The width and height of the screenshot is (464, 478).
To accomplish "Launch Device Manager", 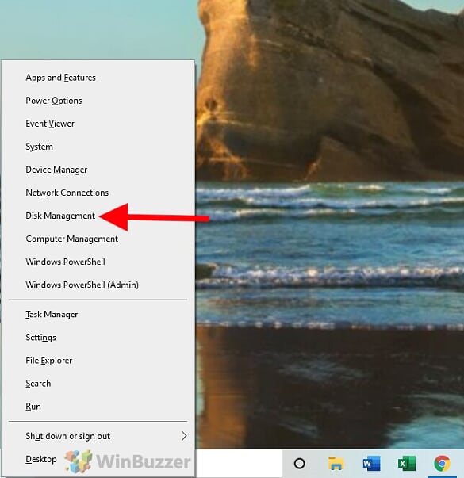I will pyautogui.click(x=98, y=170).
